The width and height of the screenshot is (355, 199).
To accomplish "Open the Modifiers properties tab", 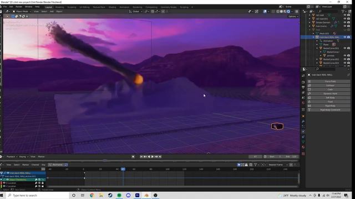I will coord(303,122).
